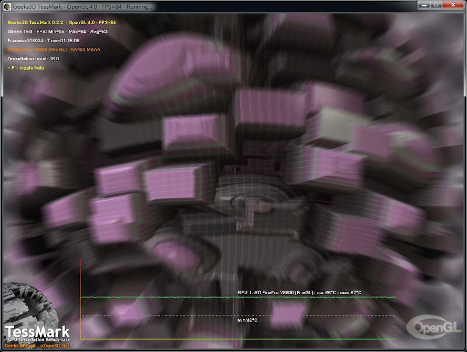Click the TessMark app icon in title bar
The height and width of the screenshot is (352, 467).
point(7,6)
